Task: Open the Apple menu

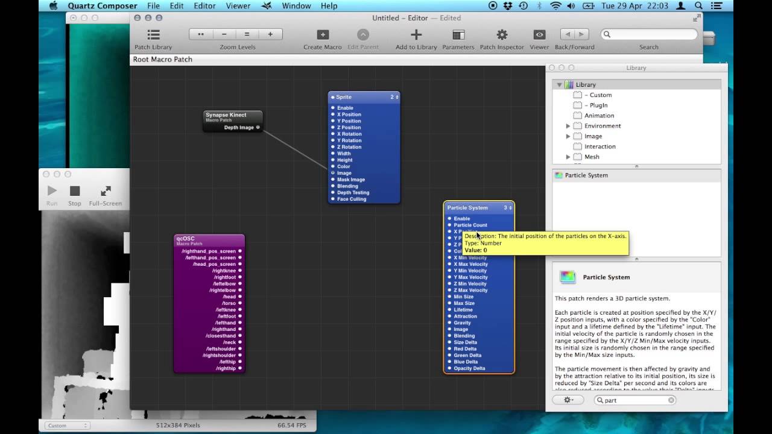Action: [52, 5]
